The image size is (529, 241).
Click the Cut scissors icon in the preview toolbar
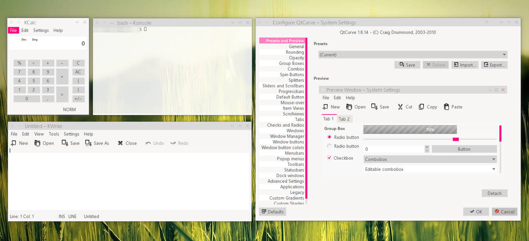[400, 107]
